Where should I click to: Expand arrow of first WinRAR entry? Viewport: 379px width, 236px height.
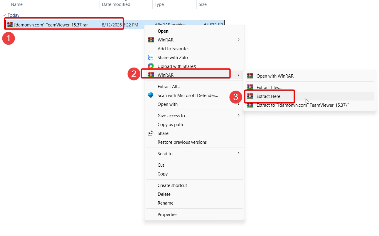pyautogui.click(x=239, y=40)
